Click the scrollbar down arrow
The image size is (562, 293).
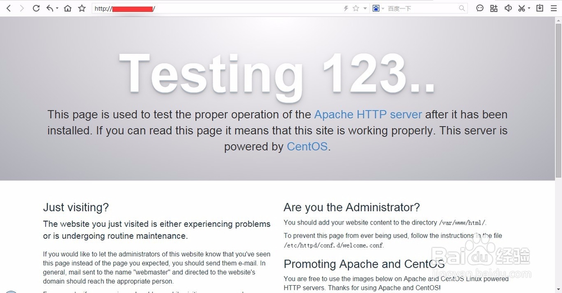[x=559, y=290]
